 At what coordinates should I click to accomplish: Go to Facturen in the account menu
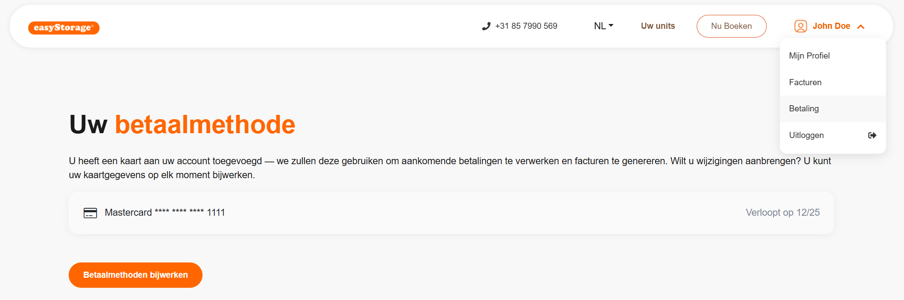805,83
